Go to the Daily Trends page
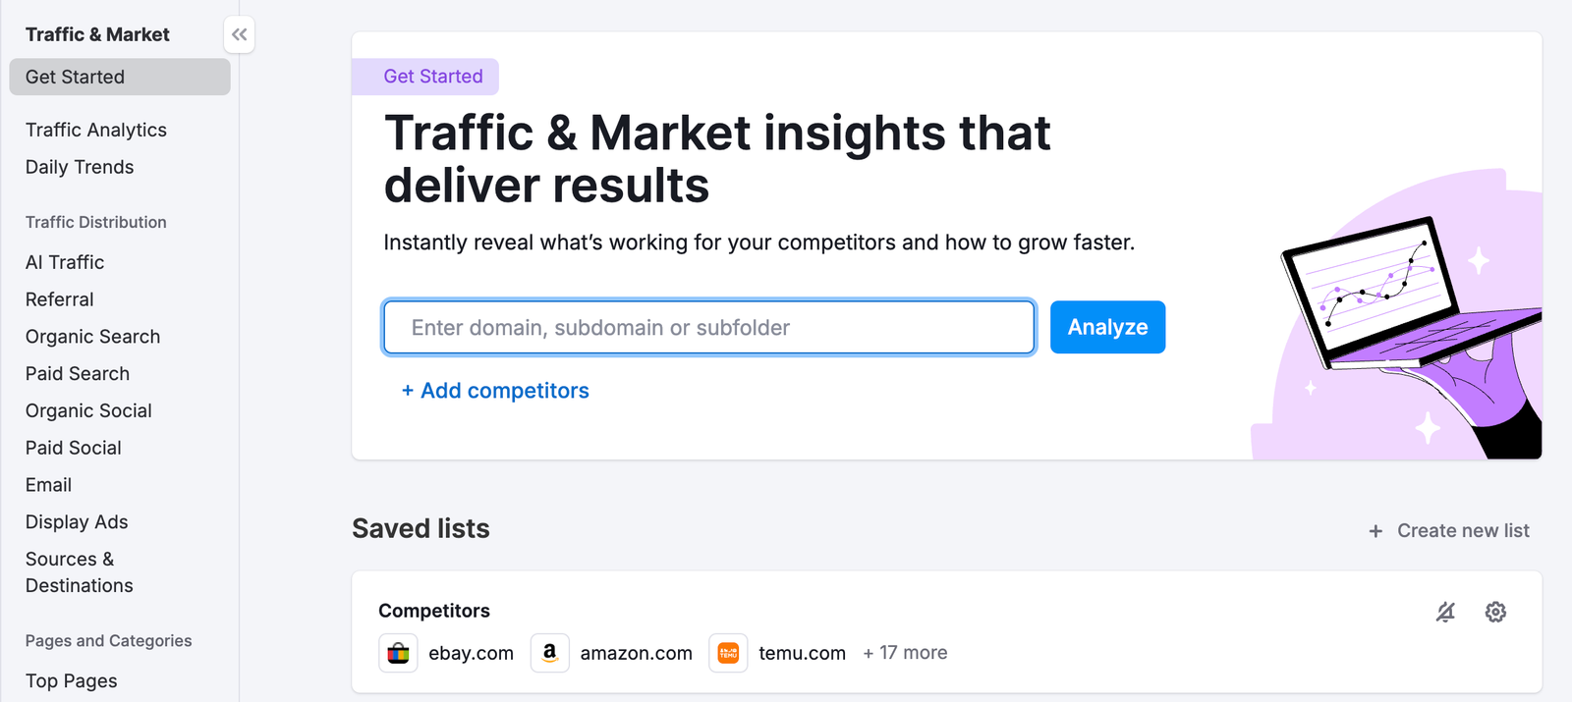Image resolution: width=1572 pixels, height=702 pixels. [80, 167]
